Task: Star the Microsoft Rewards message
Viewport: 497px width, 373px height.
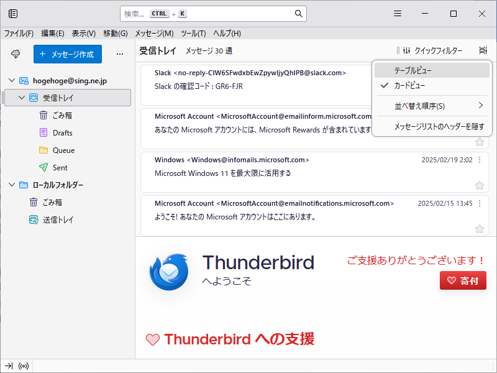Action: tap(480, 142)
